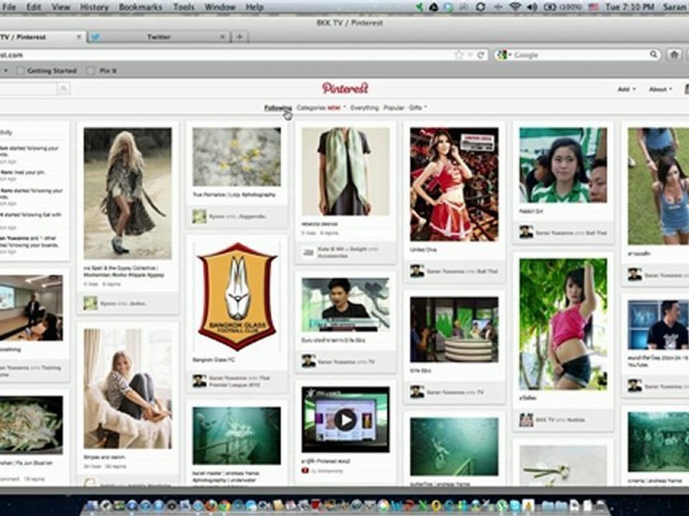689x516 pixels.
Task: Open the Wi-Fi menu bar icon
Action: tap(515, 7)
